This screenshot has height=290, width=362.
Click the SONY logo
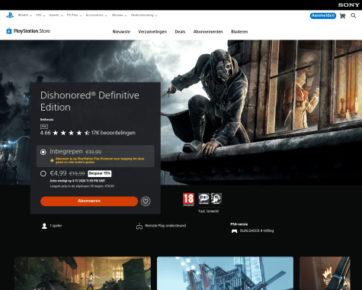[x=348, y=5]
